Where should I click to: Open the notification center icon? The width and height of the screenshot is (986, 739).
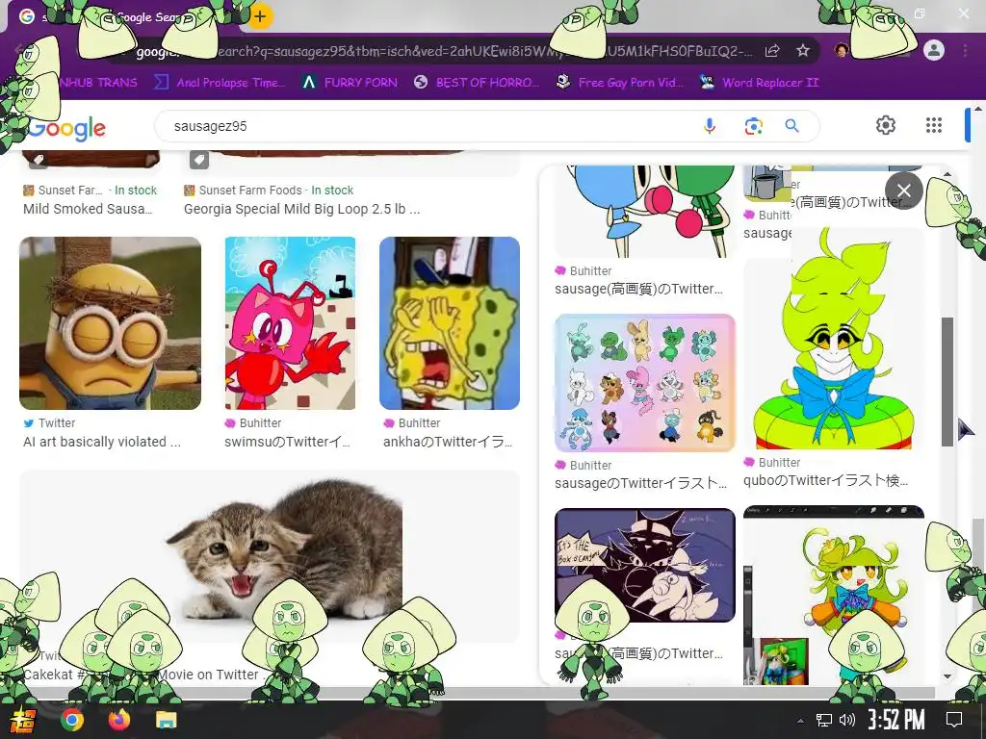coord(954,720)
